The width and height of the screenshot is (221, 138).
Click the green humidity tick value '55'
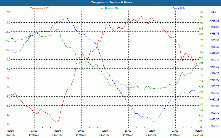(202, 63)
